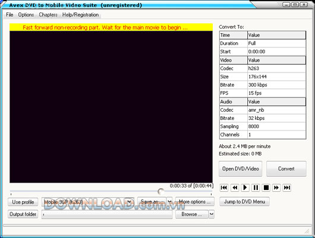Play the DVD video
The image size is (315, 238).
[x=245, y=188]
